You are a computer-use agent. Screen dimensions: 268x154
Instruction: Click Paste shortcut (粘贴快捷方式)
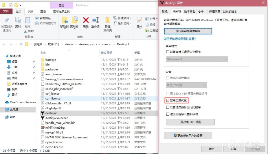click(46, 23)
